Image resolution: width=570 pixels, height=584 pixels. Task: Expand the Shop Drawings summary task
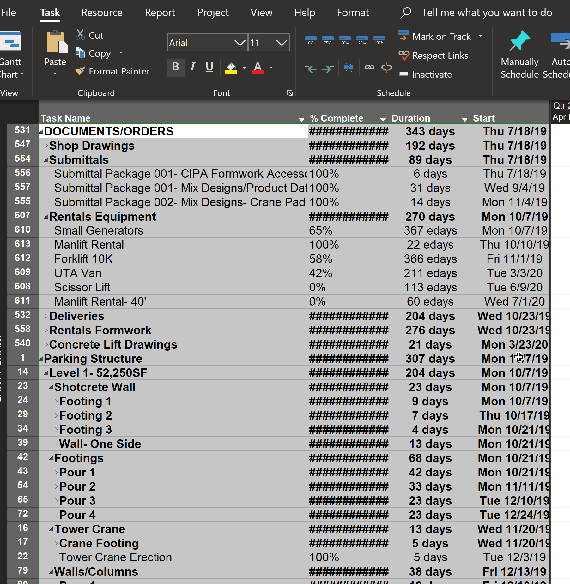tap(46, 146)
